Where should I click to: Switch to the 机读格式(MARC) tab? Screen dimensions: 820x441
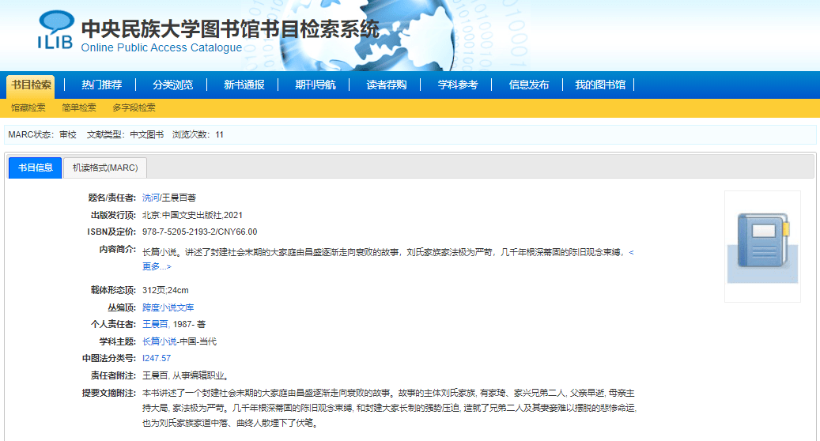pos(105,168)
